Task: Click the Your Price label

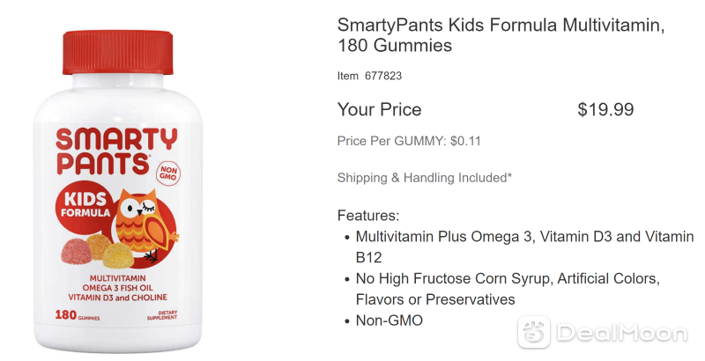Action: (380, 109)
